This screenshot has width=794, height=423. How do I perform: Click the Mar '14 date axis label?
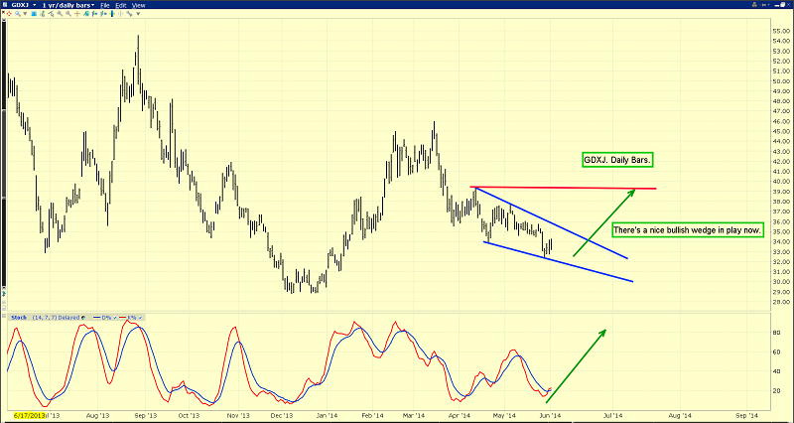point(414,416)
